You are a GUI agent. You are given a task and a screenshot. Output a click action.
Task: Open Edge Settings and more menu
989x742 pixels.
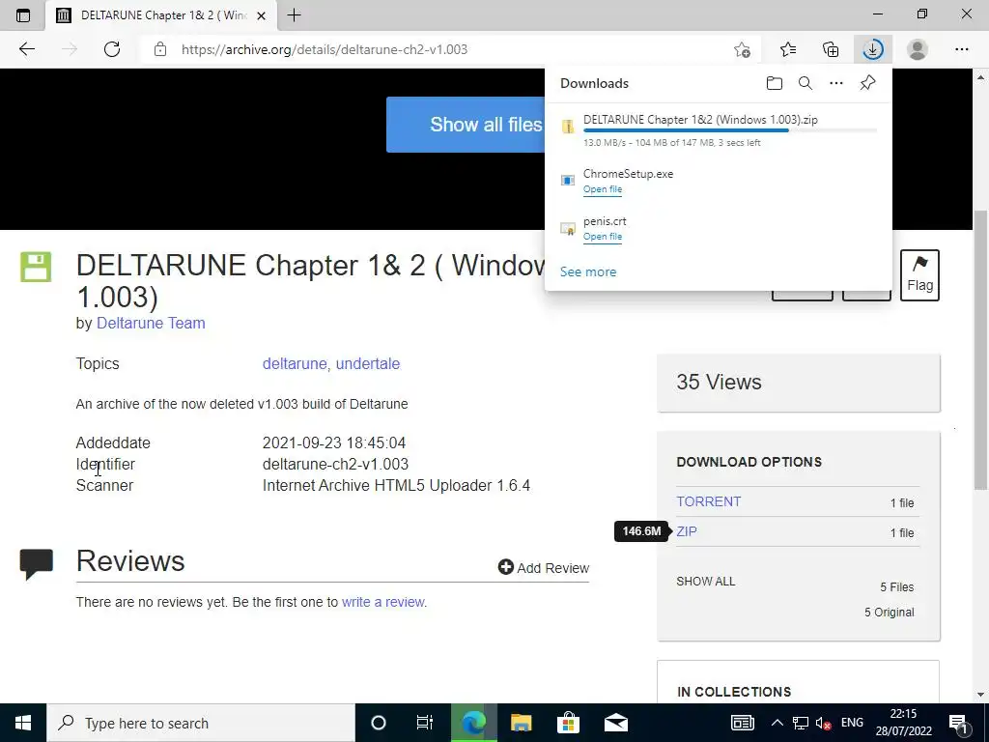point(961,49)
